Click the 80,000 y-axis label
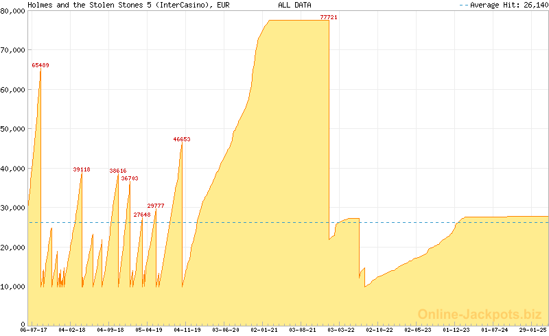The width and height of the screenshot is (549, 336). pos(13,11)
